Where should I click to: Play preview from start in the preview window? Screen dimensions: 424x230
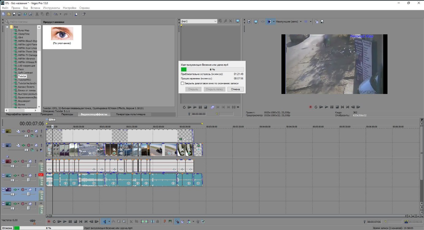click(321, 107)
